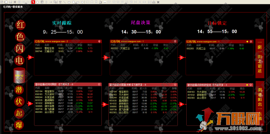Click 设 flag before 红色闪电 目标锁定 panel
Screen dimensions: 270x134
pos(182,57)
